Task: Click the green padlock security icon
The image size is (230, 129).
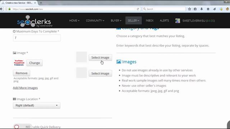Action: pos(10,9)
